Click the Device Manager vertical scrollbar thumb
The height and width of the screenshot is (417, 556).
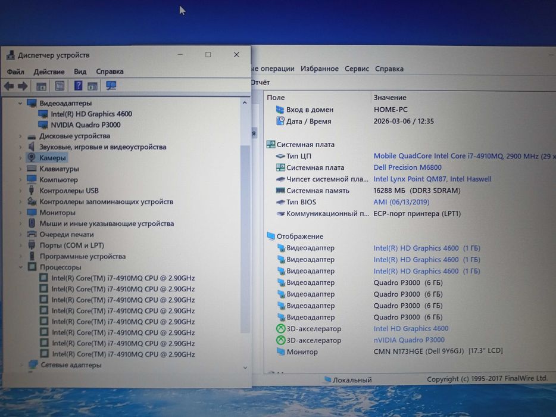coord(245,238)
